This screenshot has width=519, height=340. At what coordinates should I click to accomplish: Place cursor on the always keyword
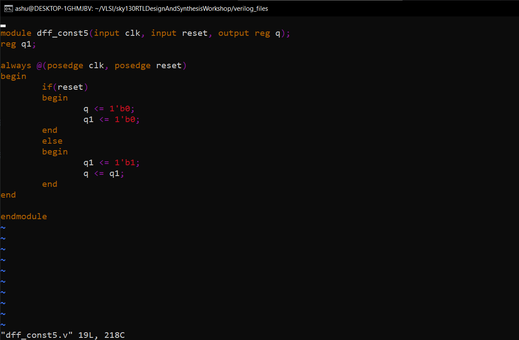(x=16, y=65)
